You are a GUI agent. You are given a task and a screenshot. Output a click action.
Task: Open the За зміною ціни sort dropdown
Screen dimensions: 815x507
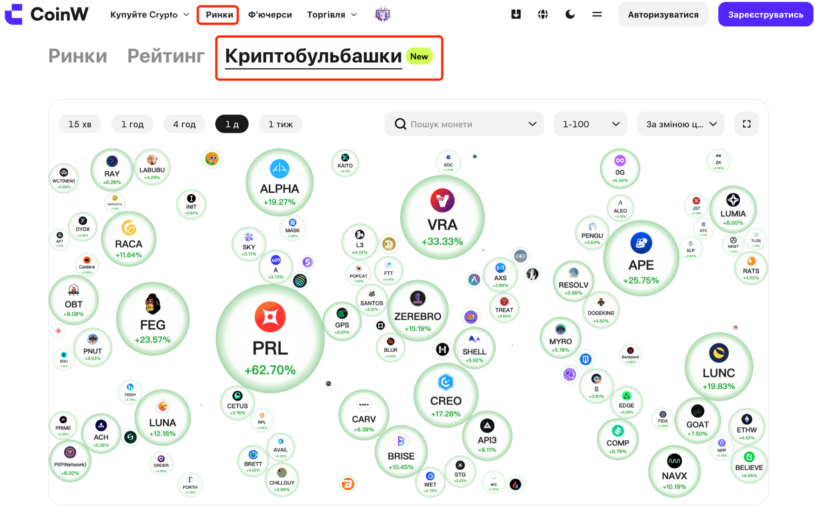pyautogui.click(x=680, y=124)
